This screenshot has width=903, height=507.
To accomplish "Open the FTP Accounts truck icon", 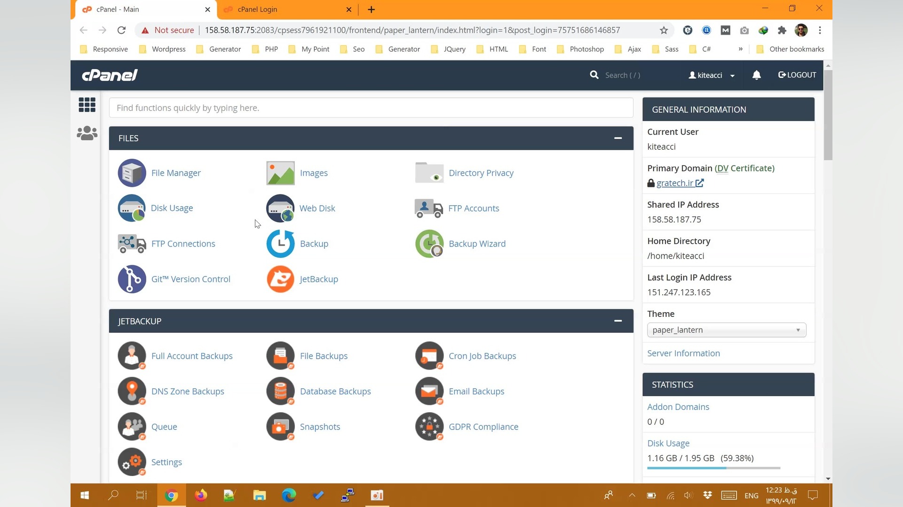I will [x=429, y=208].
